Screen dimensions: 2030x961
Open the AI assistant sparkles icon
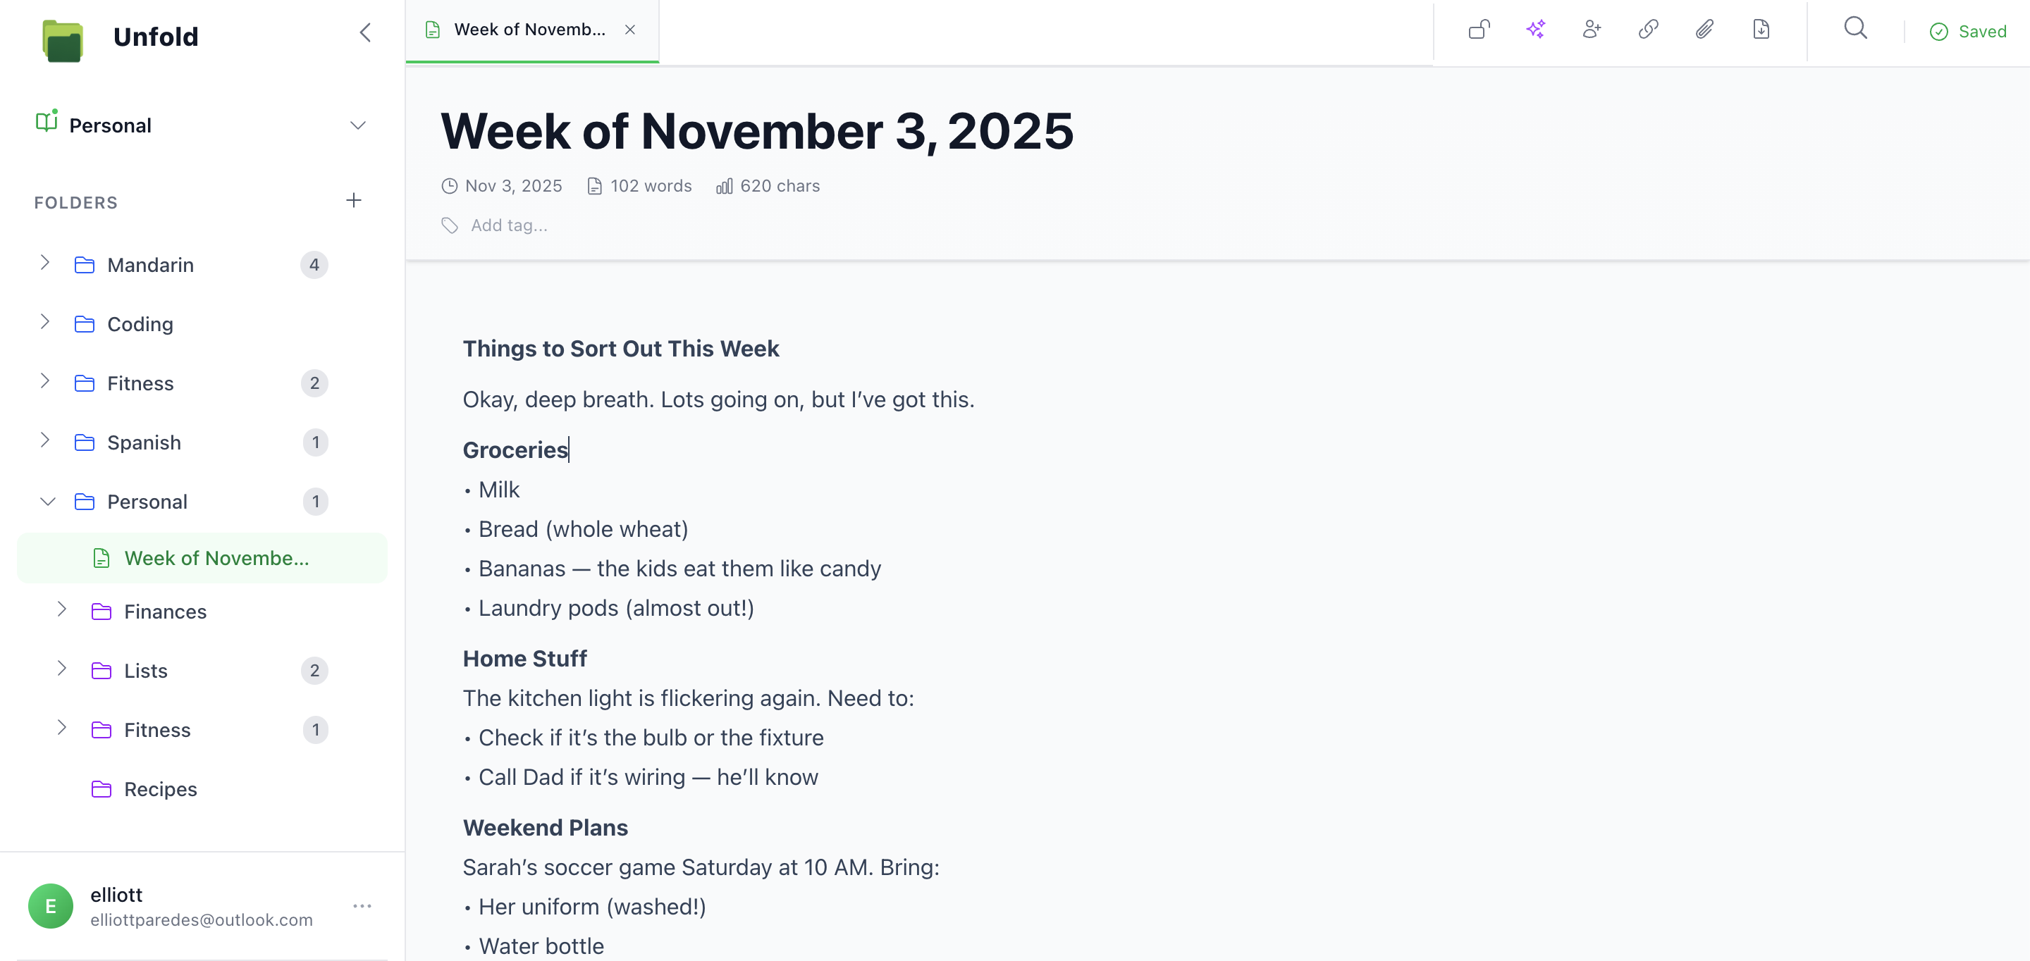(1535, 30)
